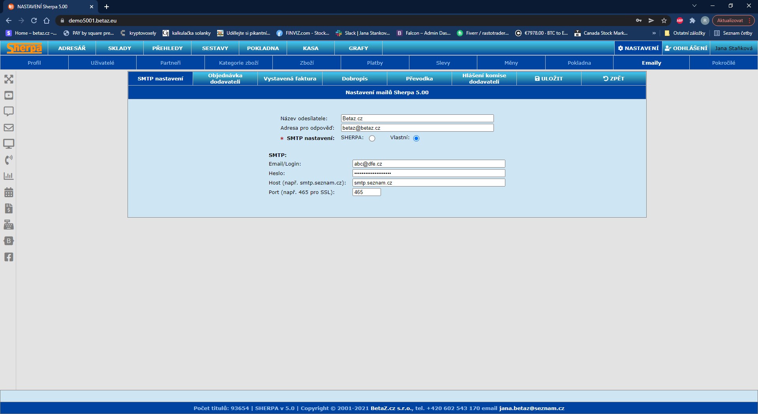758x414 pixels.
Task: Open the calendar icon in sidebar
Action: pyautogui.click(x=9, y=192)
